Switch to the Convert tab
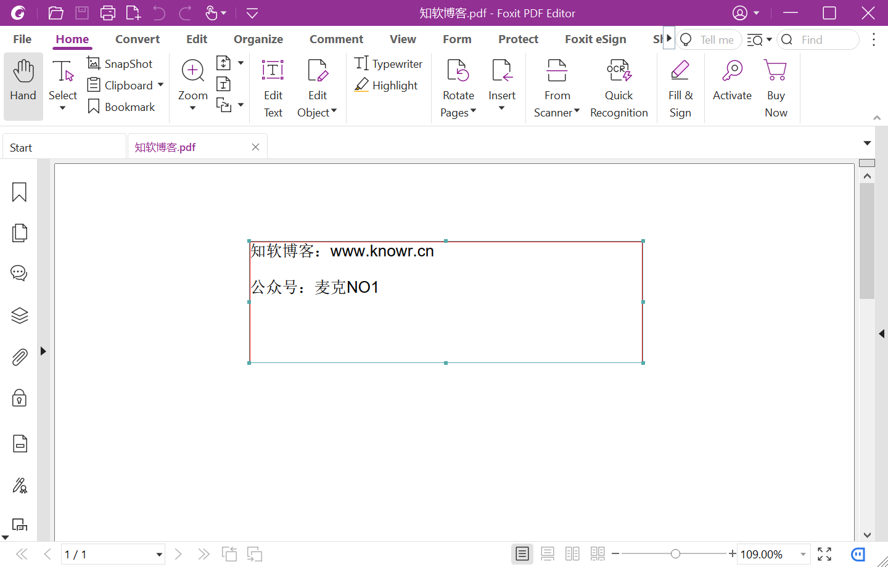 click(138, 39)
